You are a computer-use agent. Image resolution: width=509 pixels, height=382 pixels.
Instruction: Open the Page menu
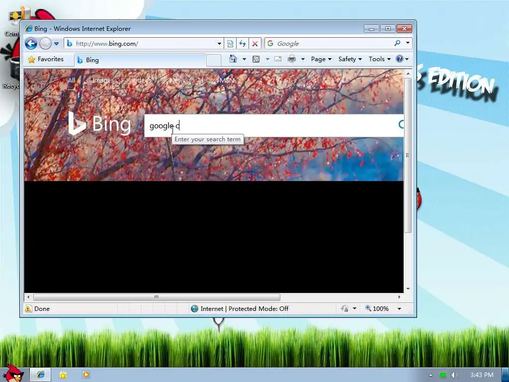(321, 59)
